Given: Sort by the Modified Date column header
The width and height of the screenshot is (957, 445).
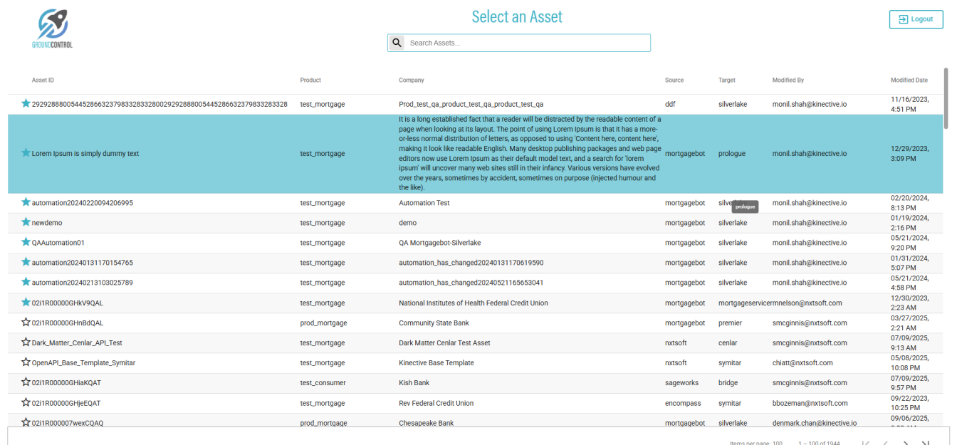Looking at the screenshot, I should pyautogui.click(x=909, y=80).
